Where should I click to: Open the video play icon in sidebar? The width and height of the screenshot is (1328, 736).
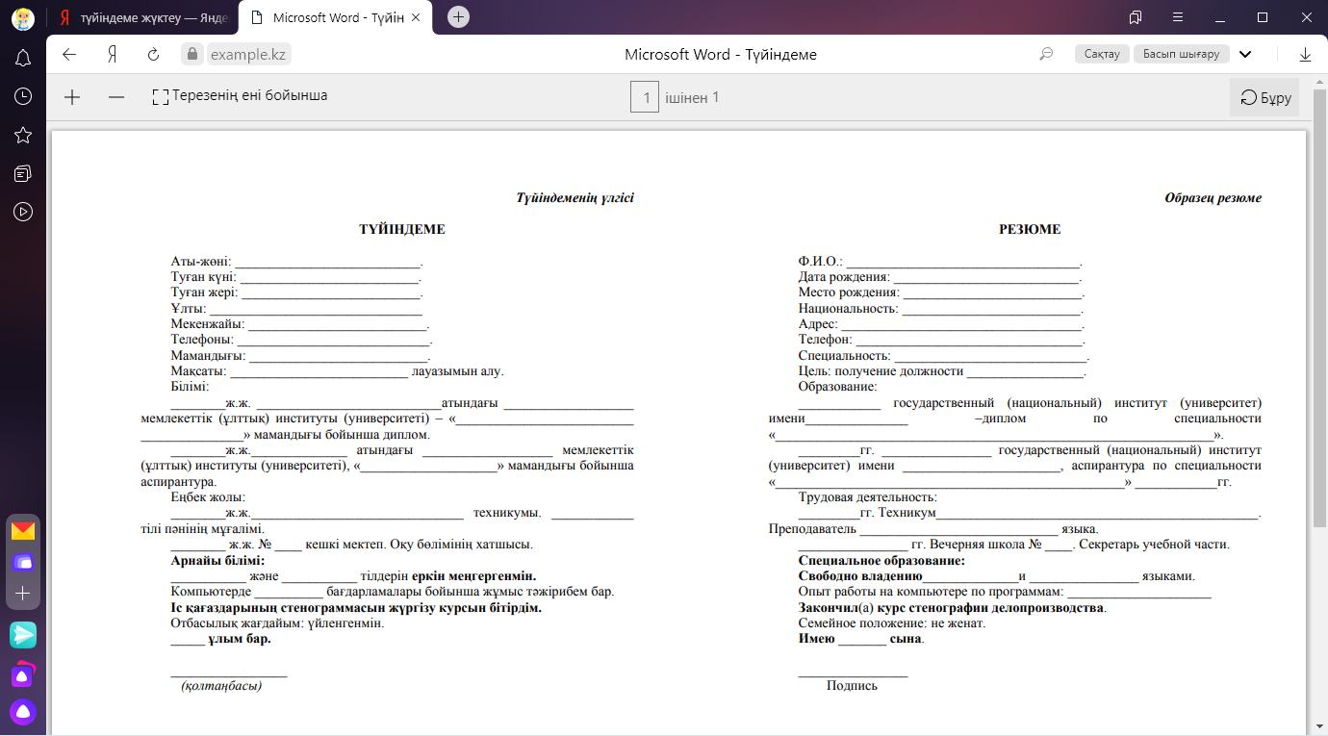point(23,212)
